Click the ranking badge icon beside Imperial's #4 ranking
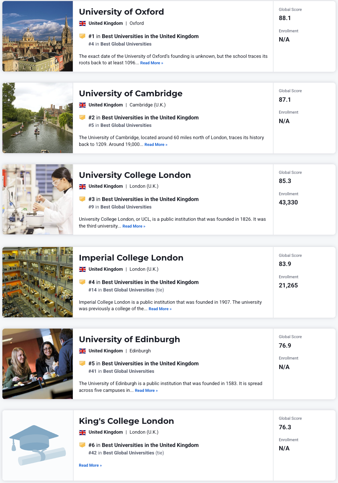338x483 pixels. [82, 282]
